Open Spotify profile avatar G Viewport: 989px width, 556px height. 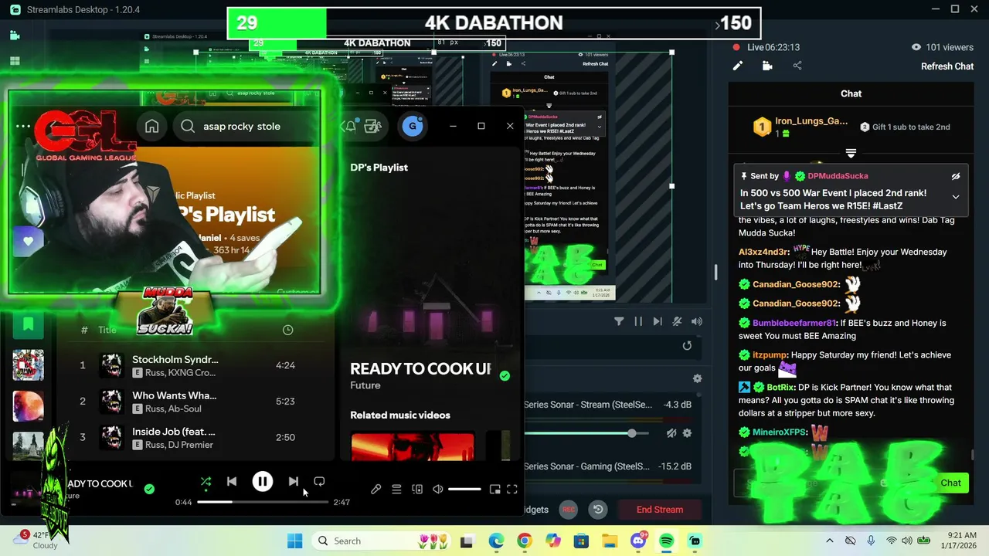(x=413, y=126)
